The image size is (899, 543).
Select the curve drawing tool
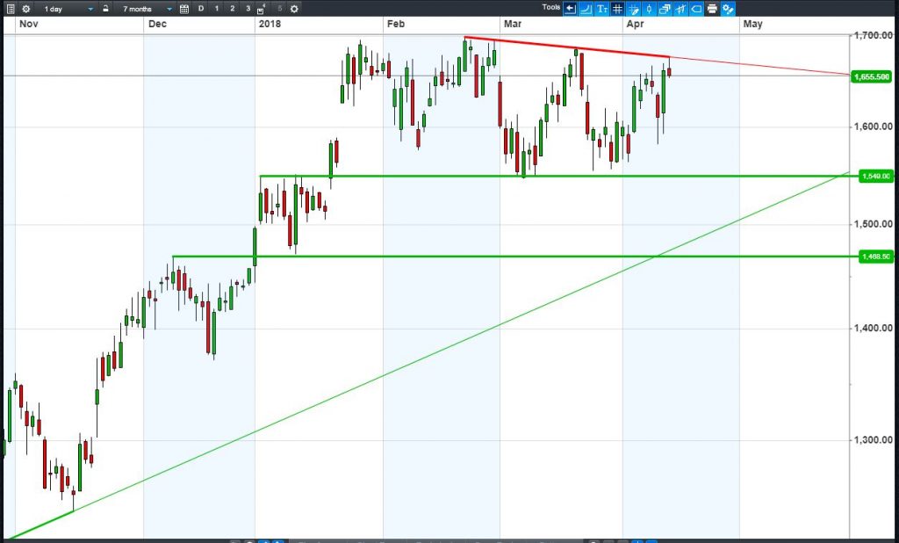pyautogui.click(x=586, y=9)
